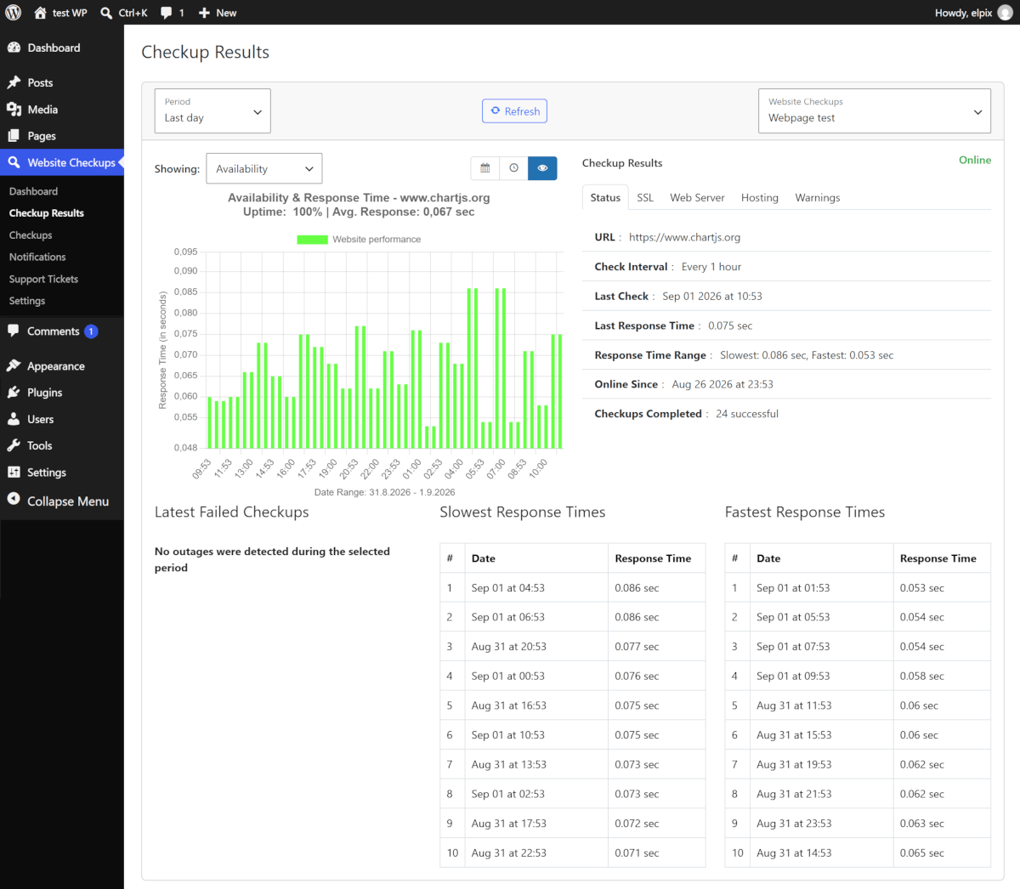This screenshot has width=1020, height=889.
Task: Click the 24 successful checkups value
Action: click(x=747, y=414)
